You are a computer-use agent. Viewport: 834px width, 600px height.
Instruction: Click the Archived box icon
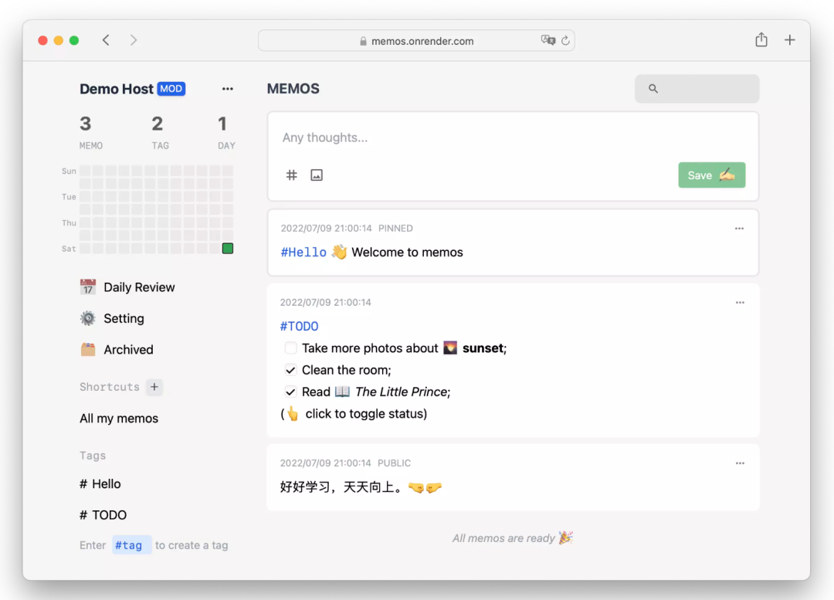88,350
